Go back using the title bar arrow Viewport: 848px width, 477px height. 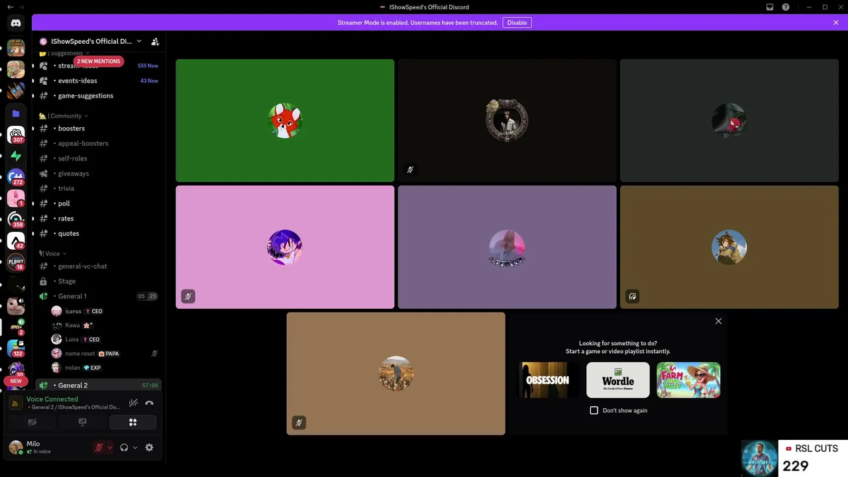10,7
